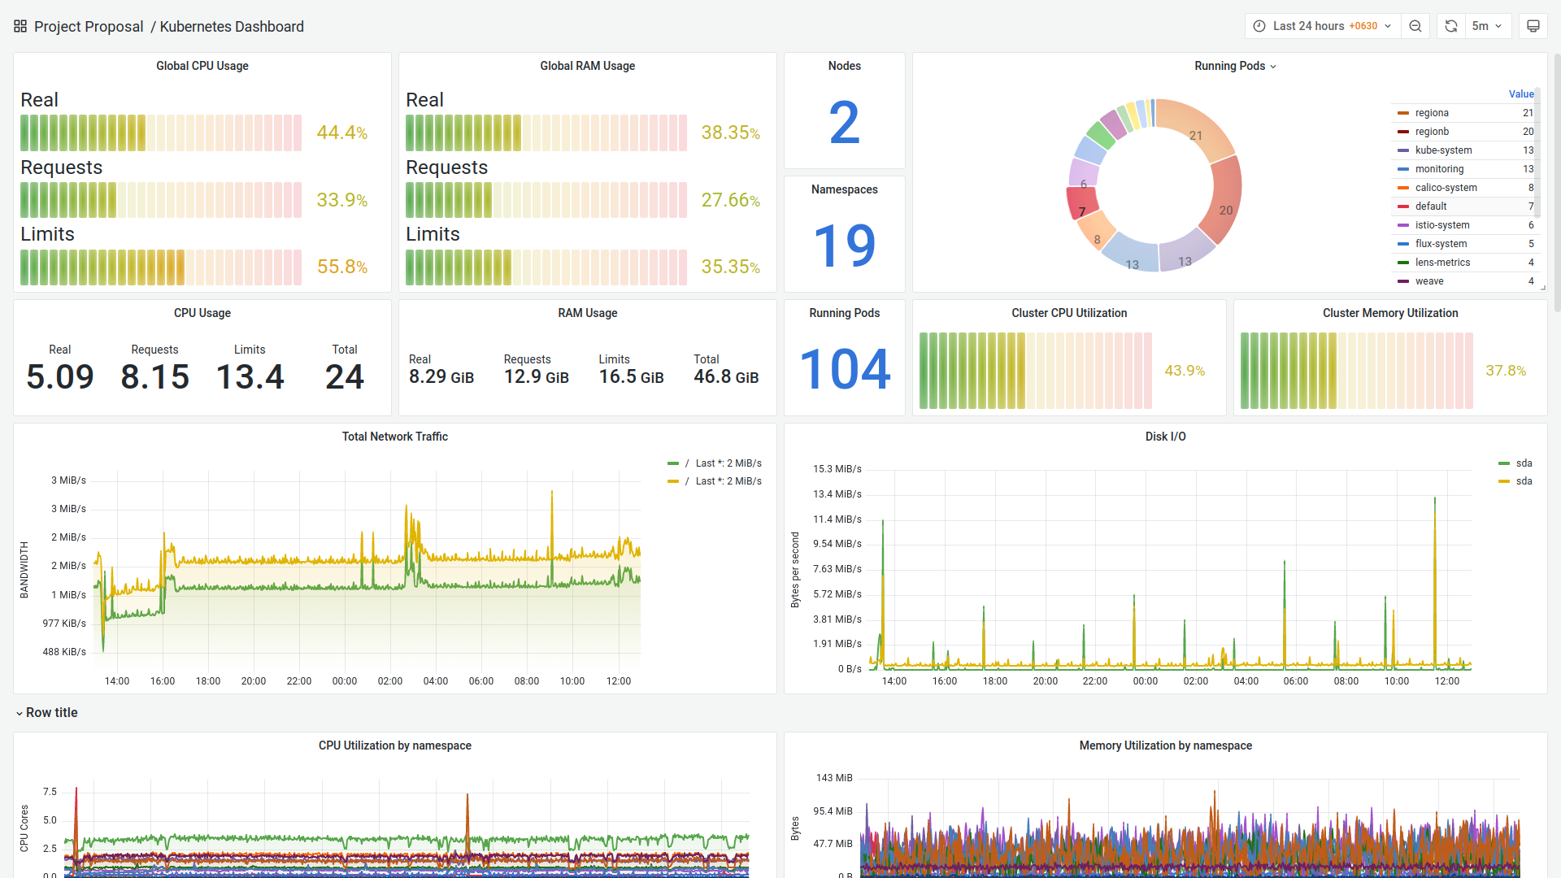1561x878 pixels.
Task: Open the Project Proposal folder breadcrumb
Action: (x=89, y=26)
